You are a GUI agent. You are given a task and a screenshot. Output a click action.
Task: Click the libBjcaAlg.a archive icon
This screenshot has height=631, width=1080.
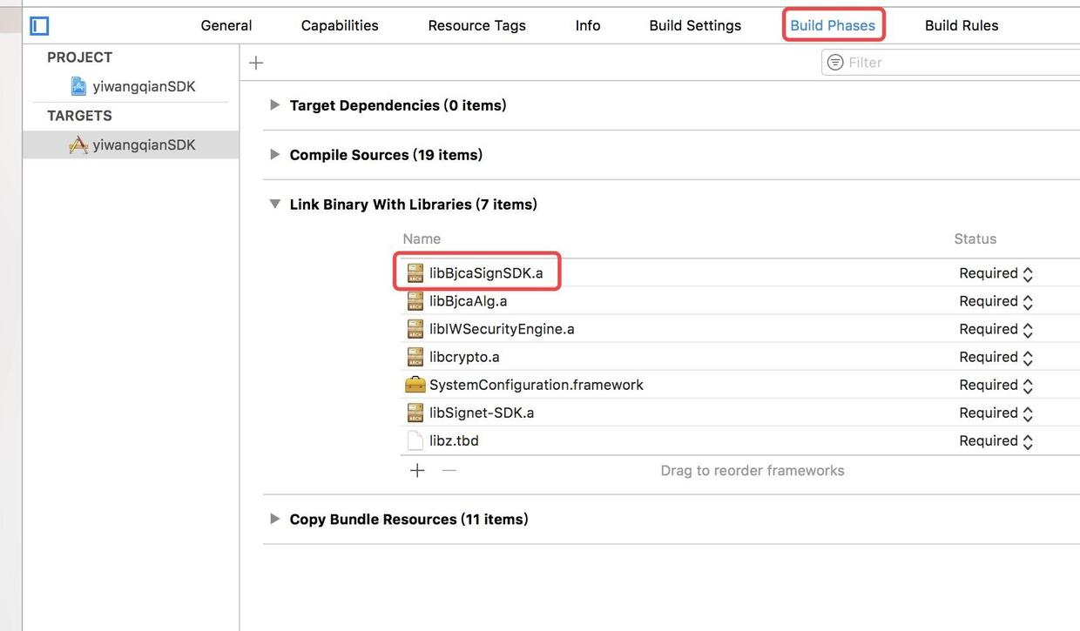[415, 301]
